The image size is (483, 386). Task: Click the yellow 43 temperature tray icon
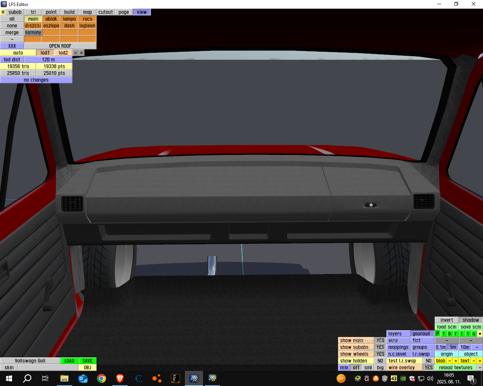point(394,378)
